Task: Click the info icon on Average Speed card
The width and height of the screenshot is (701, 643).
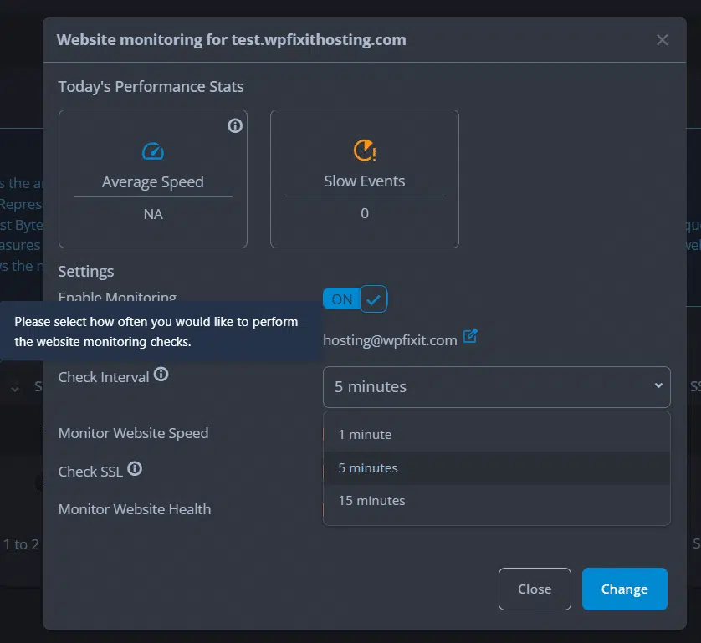Action: coord(235,125)
